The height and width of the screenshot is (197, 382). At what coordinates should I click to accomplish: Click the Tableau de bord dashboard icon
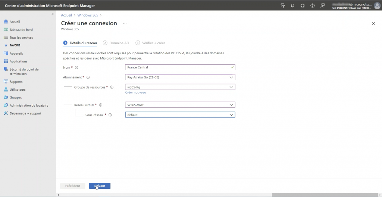[6, 30]
